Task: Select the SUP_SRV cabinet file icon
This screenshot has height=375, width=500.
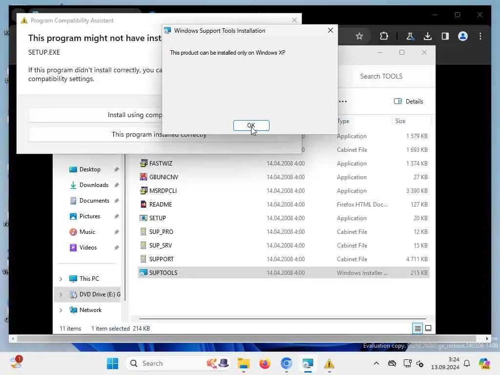Action: [144, 245]
